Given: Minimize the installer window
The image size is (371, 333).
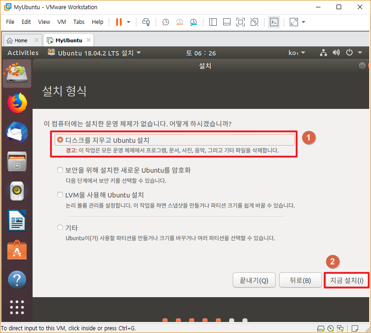Looking at the screenshot, I should pyautogui.click(x=362, y=66).
